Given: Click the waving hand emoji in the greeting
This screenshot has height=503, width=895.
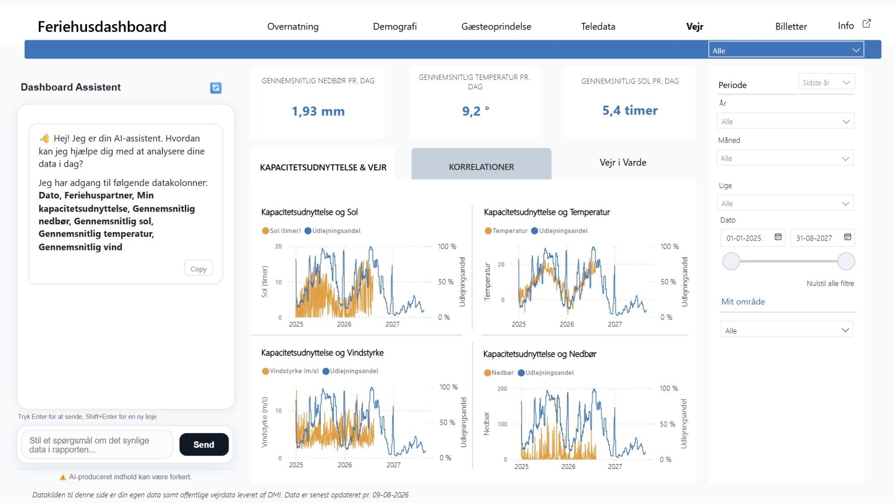Looking at the screenshot, I should point(44,138).
